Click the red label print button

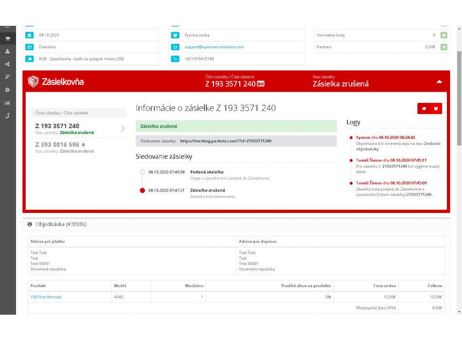(x=436, y=109)
